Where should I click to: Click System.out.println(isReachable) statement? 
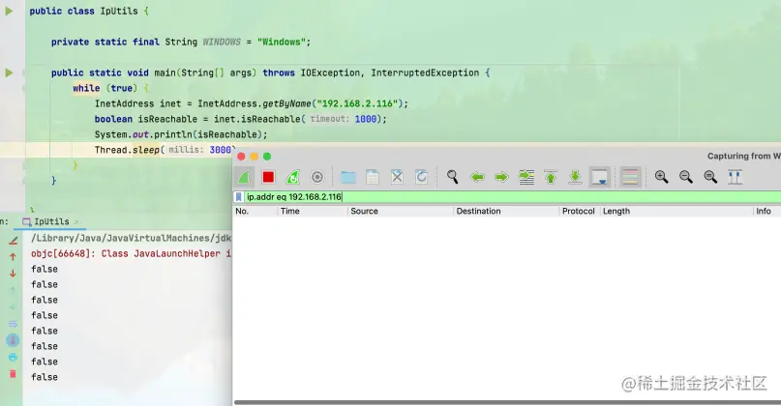181,134
